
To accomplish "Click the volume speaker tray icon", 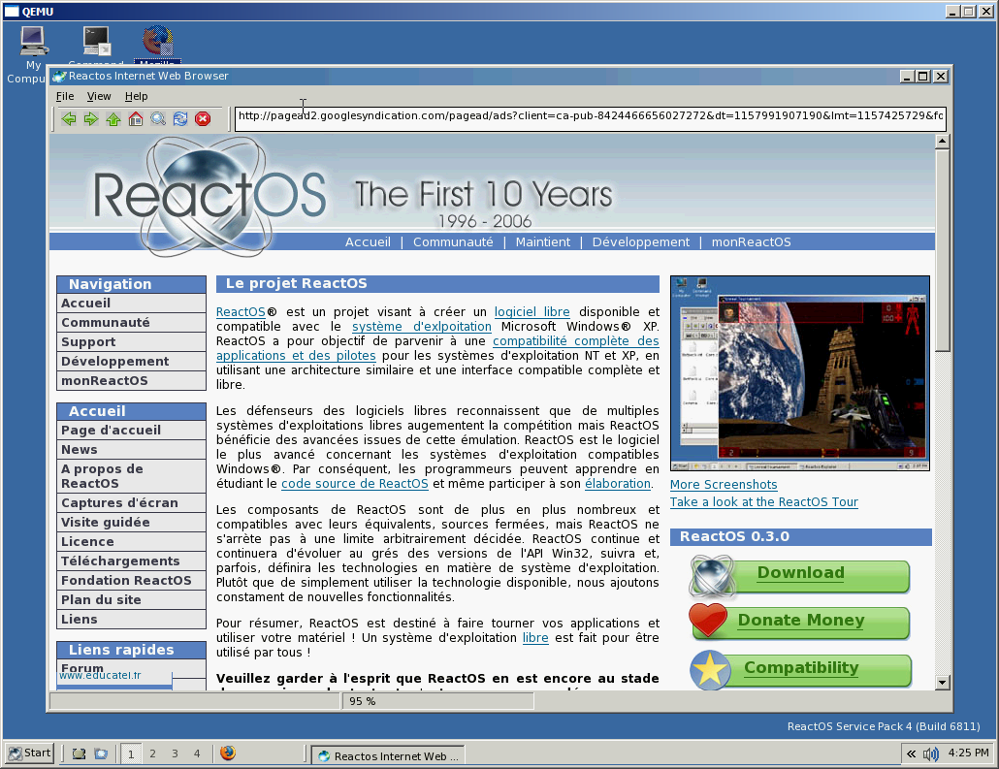I will [x=931, y=754].
